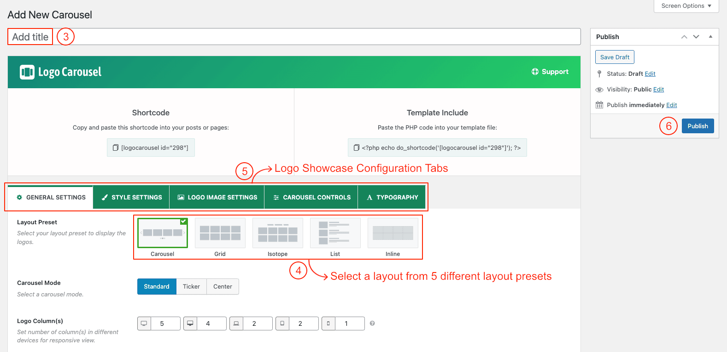Select the Grid layout preset thumbnail
727x352 pixels.
coord(220,233)
